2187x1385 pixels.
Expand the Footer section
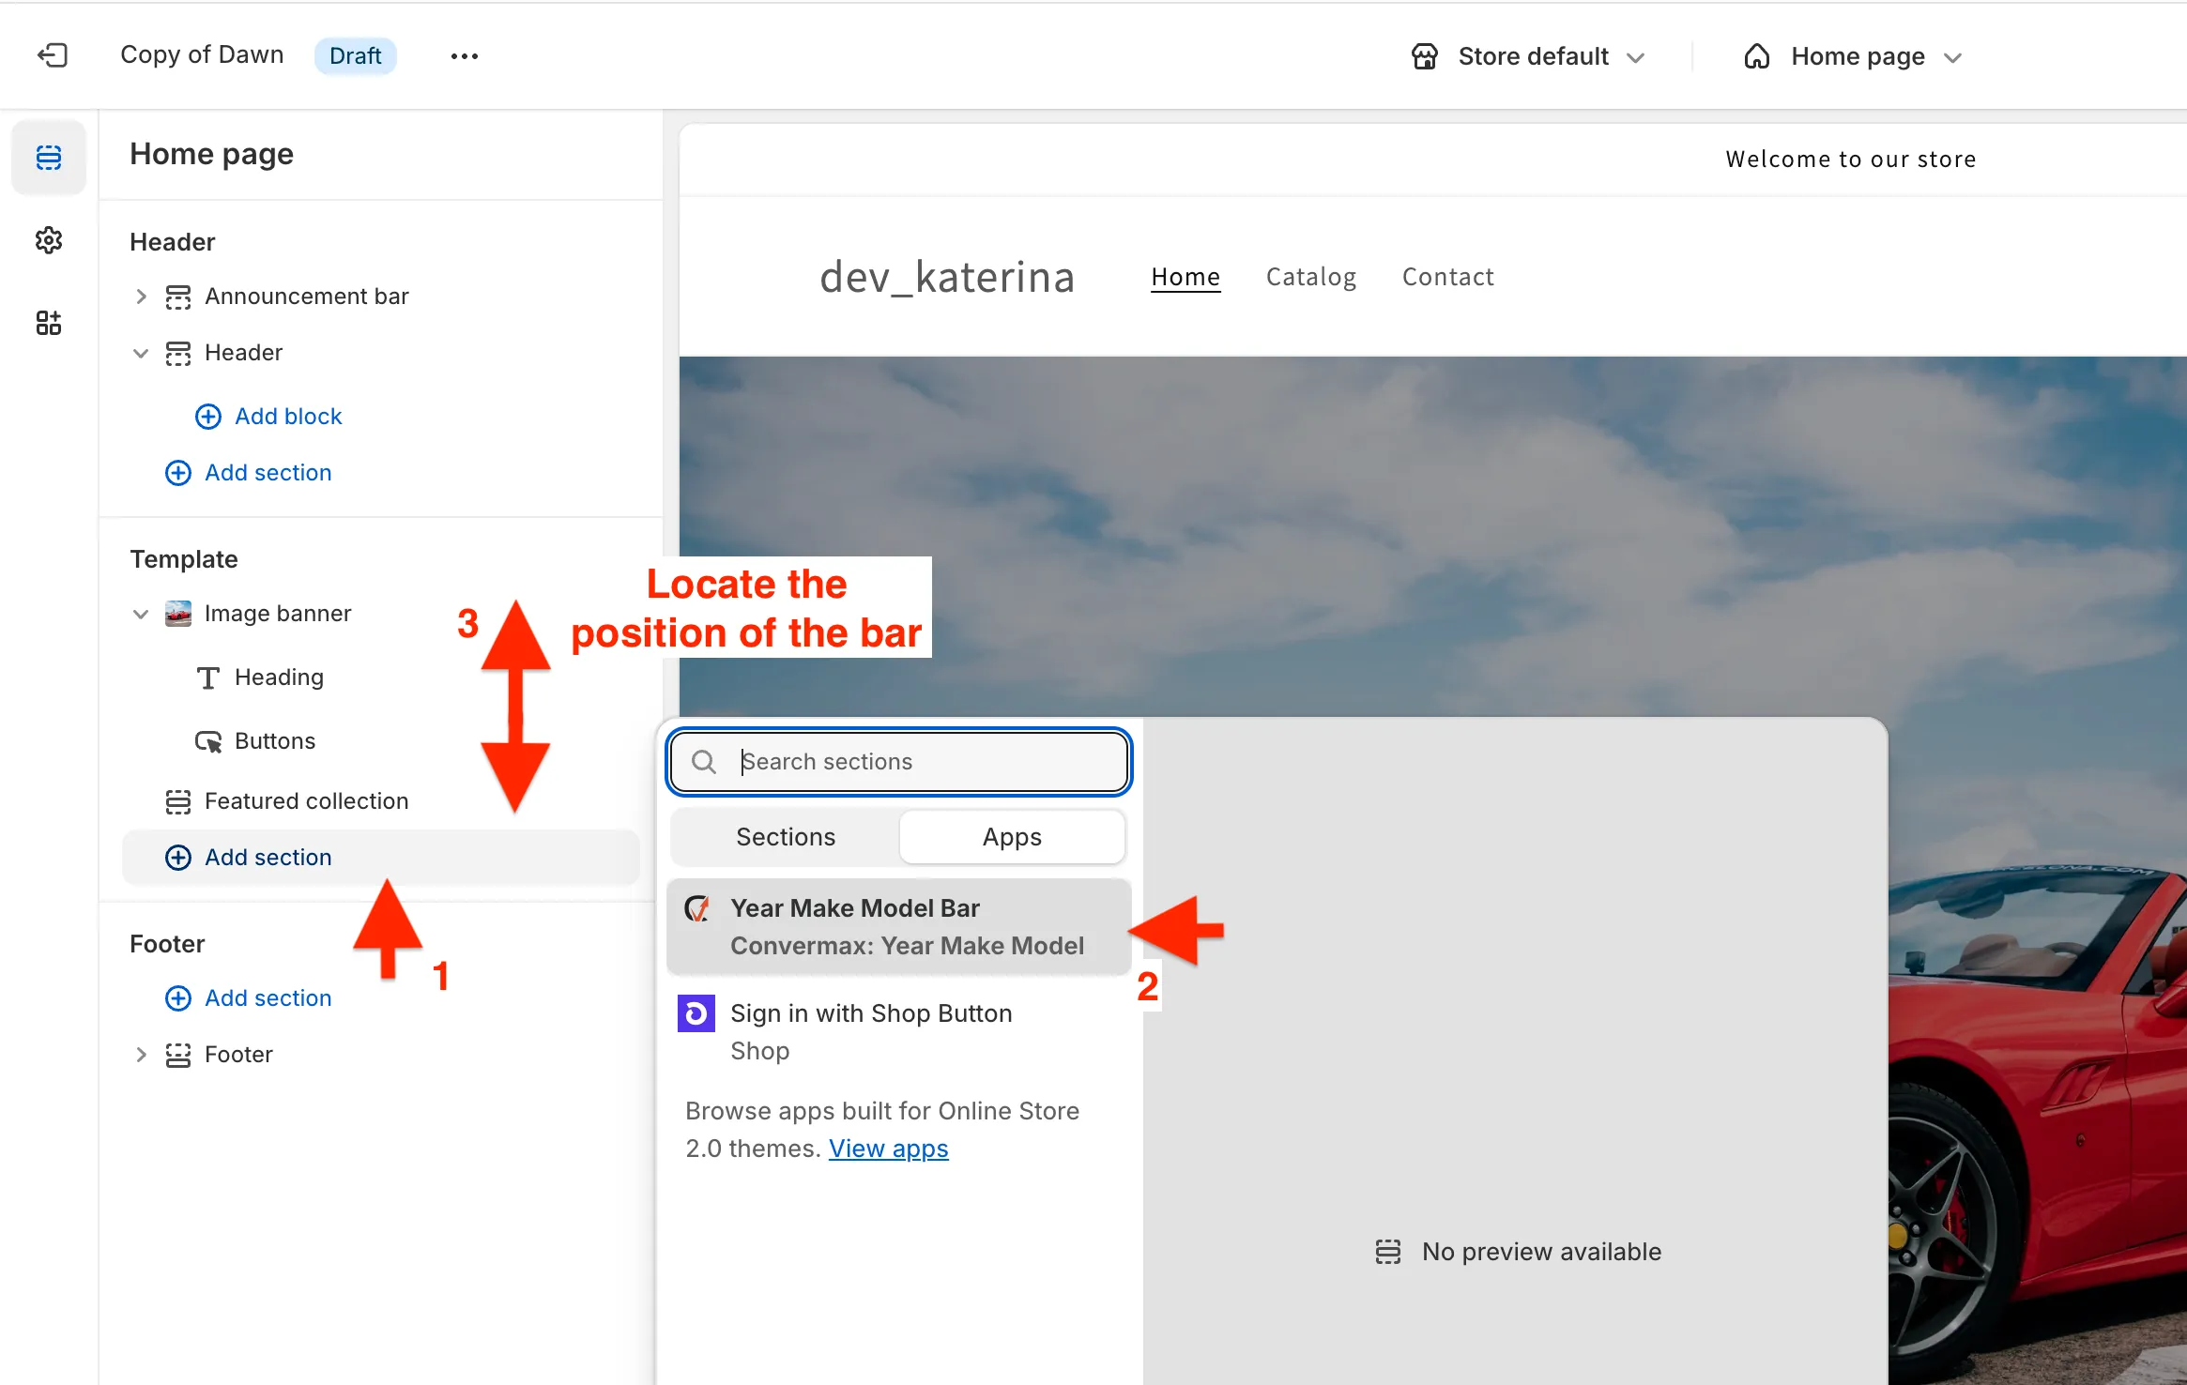pyautogui.click(x=141, y=1055)
